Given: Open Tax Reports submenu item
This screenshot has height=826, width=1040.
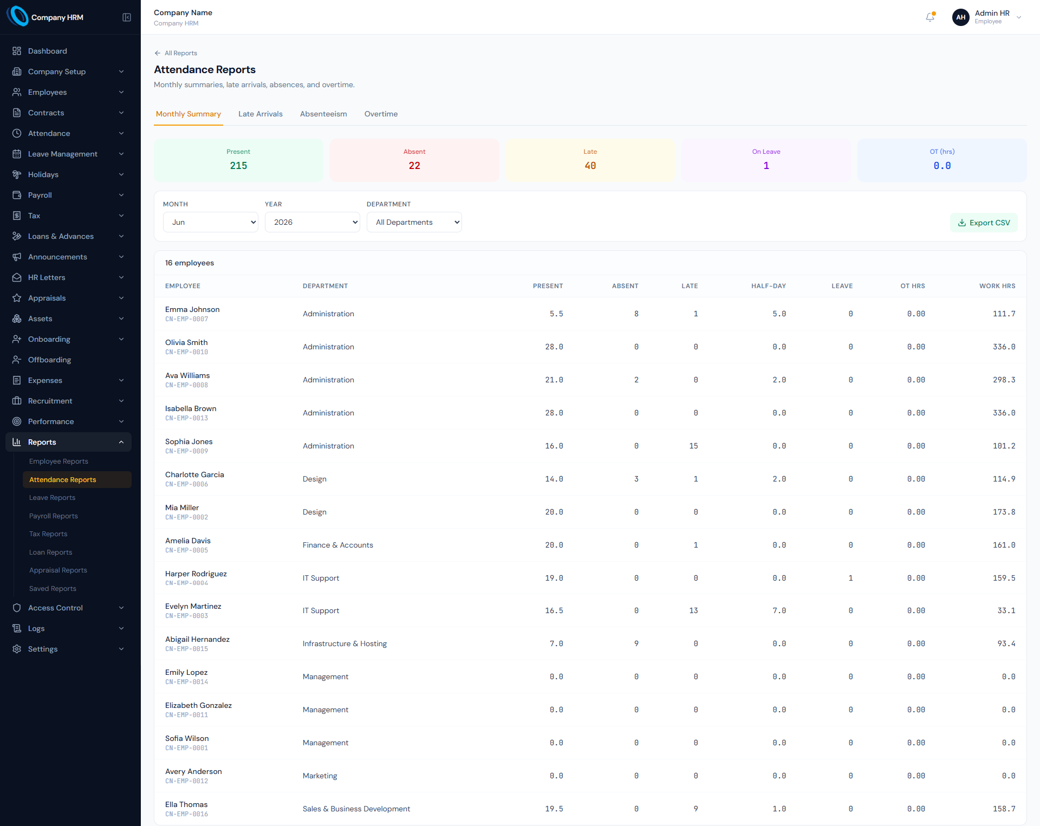Looking at the screenshot, I should [48, 534].
